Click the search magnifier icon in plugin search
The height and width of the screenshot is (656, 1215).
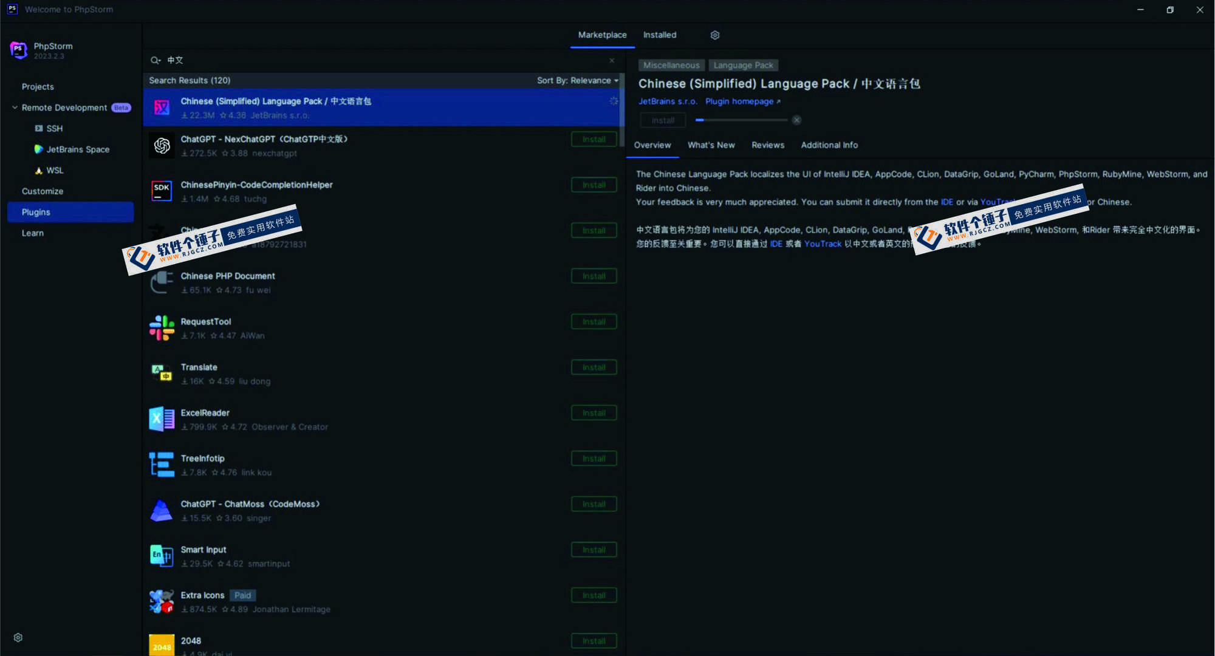pyautogui.click(x=155, y=60)
